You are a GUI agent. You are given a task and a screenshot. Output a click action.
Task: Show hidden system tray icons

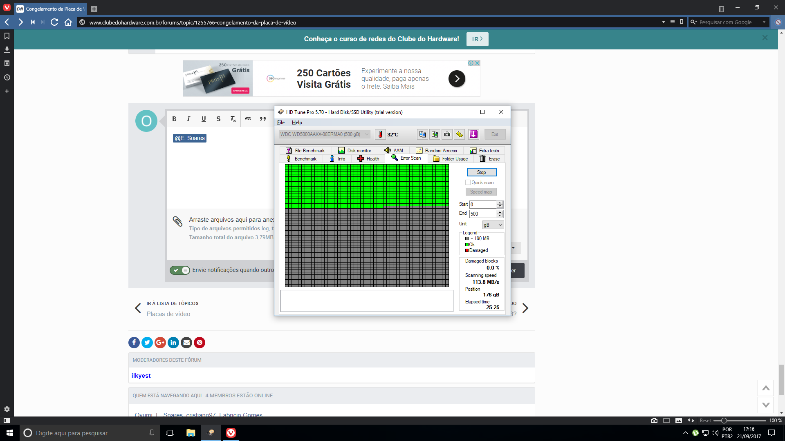686,433
